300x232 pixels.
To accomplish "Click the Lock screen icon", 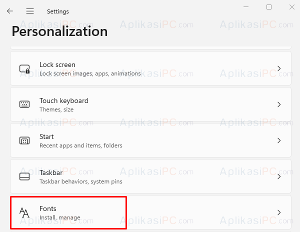I will point(24,69).
